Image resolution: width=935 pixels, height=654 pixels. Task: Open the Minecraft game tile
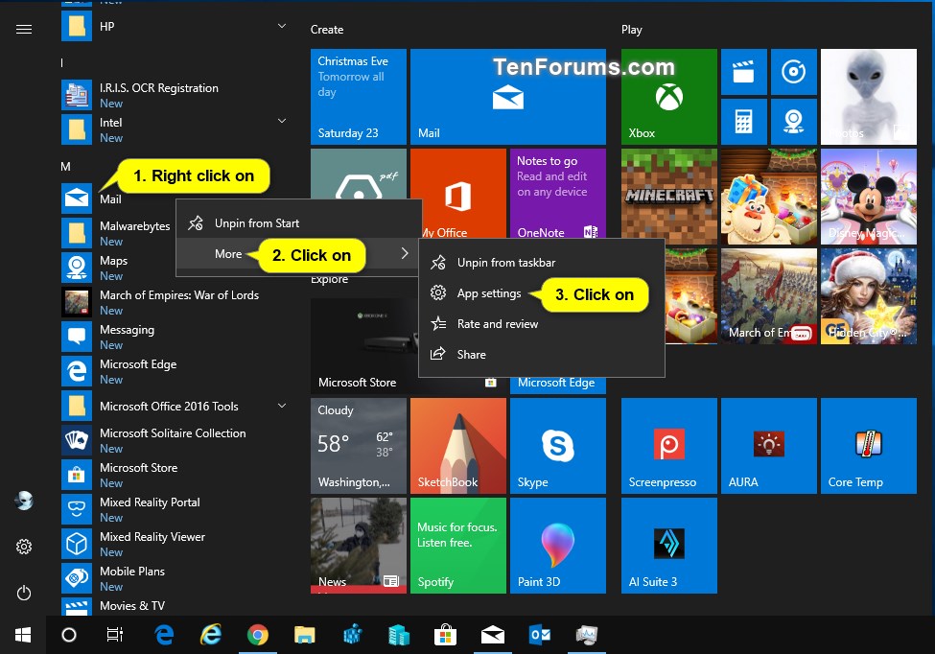668,196
